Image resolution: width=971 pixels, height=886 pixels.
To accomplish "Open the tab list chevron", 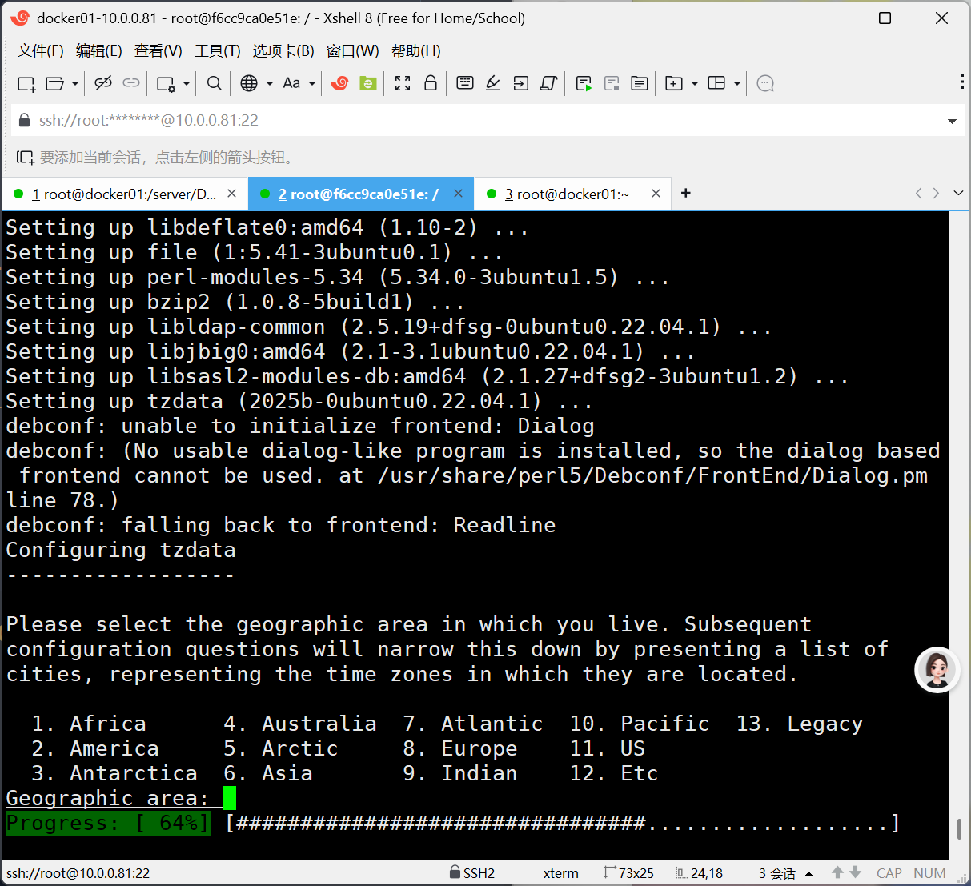I will coord(958,193).
